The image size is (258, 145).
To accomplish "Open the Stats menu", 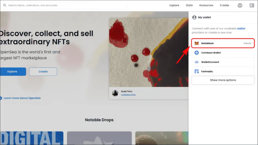I will (x=189, y=6).
